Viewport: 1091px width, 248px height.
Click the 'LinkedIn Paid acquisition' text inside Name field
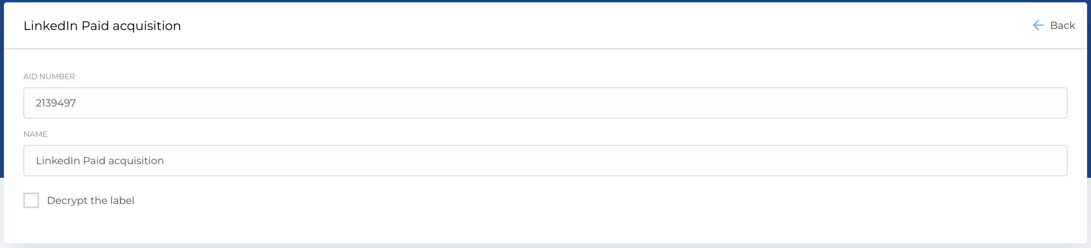pyautogui.click(x=100, y=161)
